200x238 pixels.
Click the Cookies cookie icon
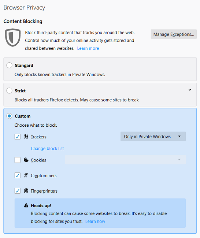tap(26, 160)
